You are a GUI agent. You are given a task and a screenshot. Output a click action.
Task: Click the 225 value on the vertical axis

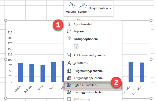click(10, 32)
